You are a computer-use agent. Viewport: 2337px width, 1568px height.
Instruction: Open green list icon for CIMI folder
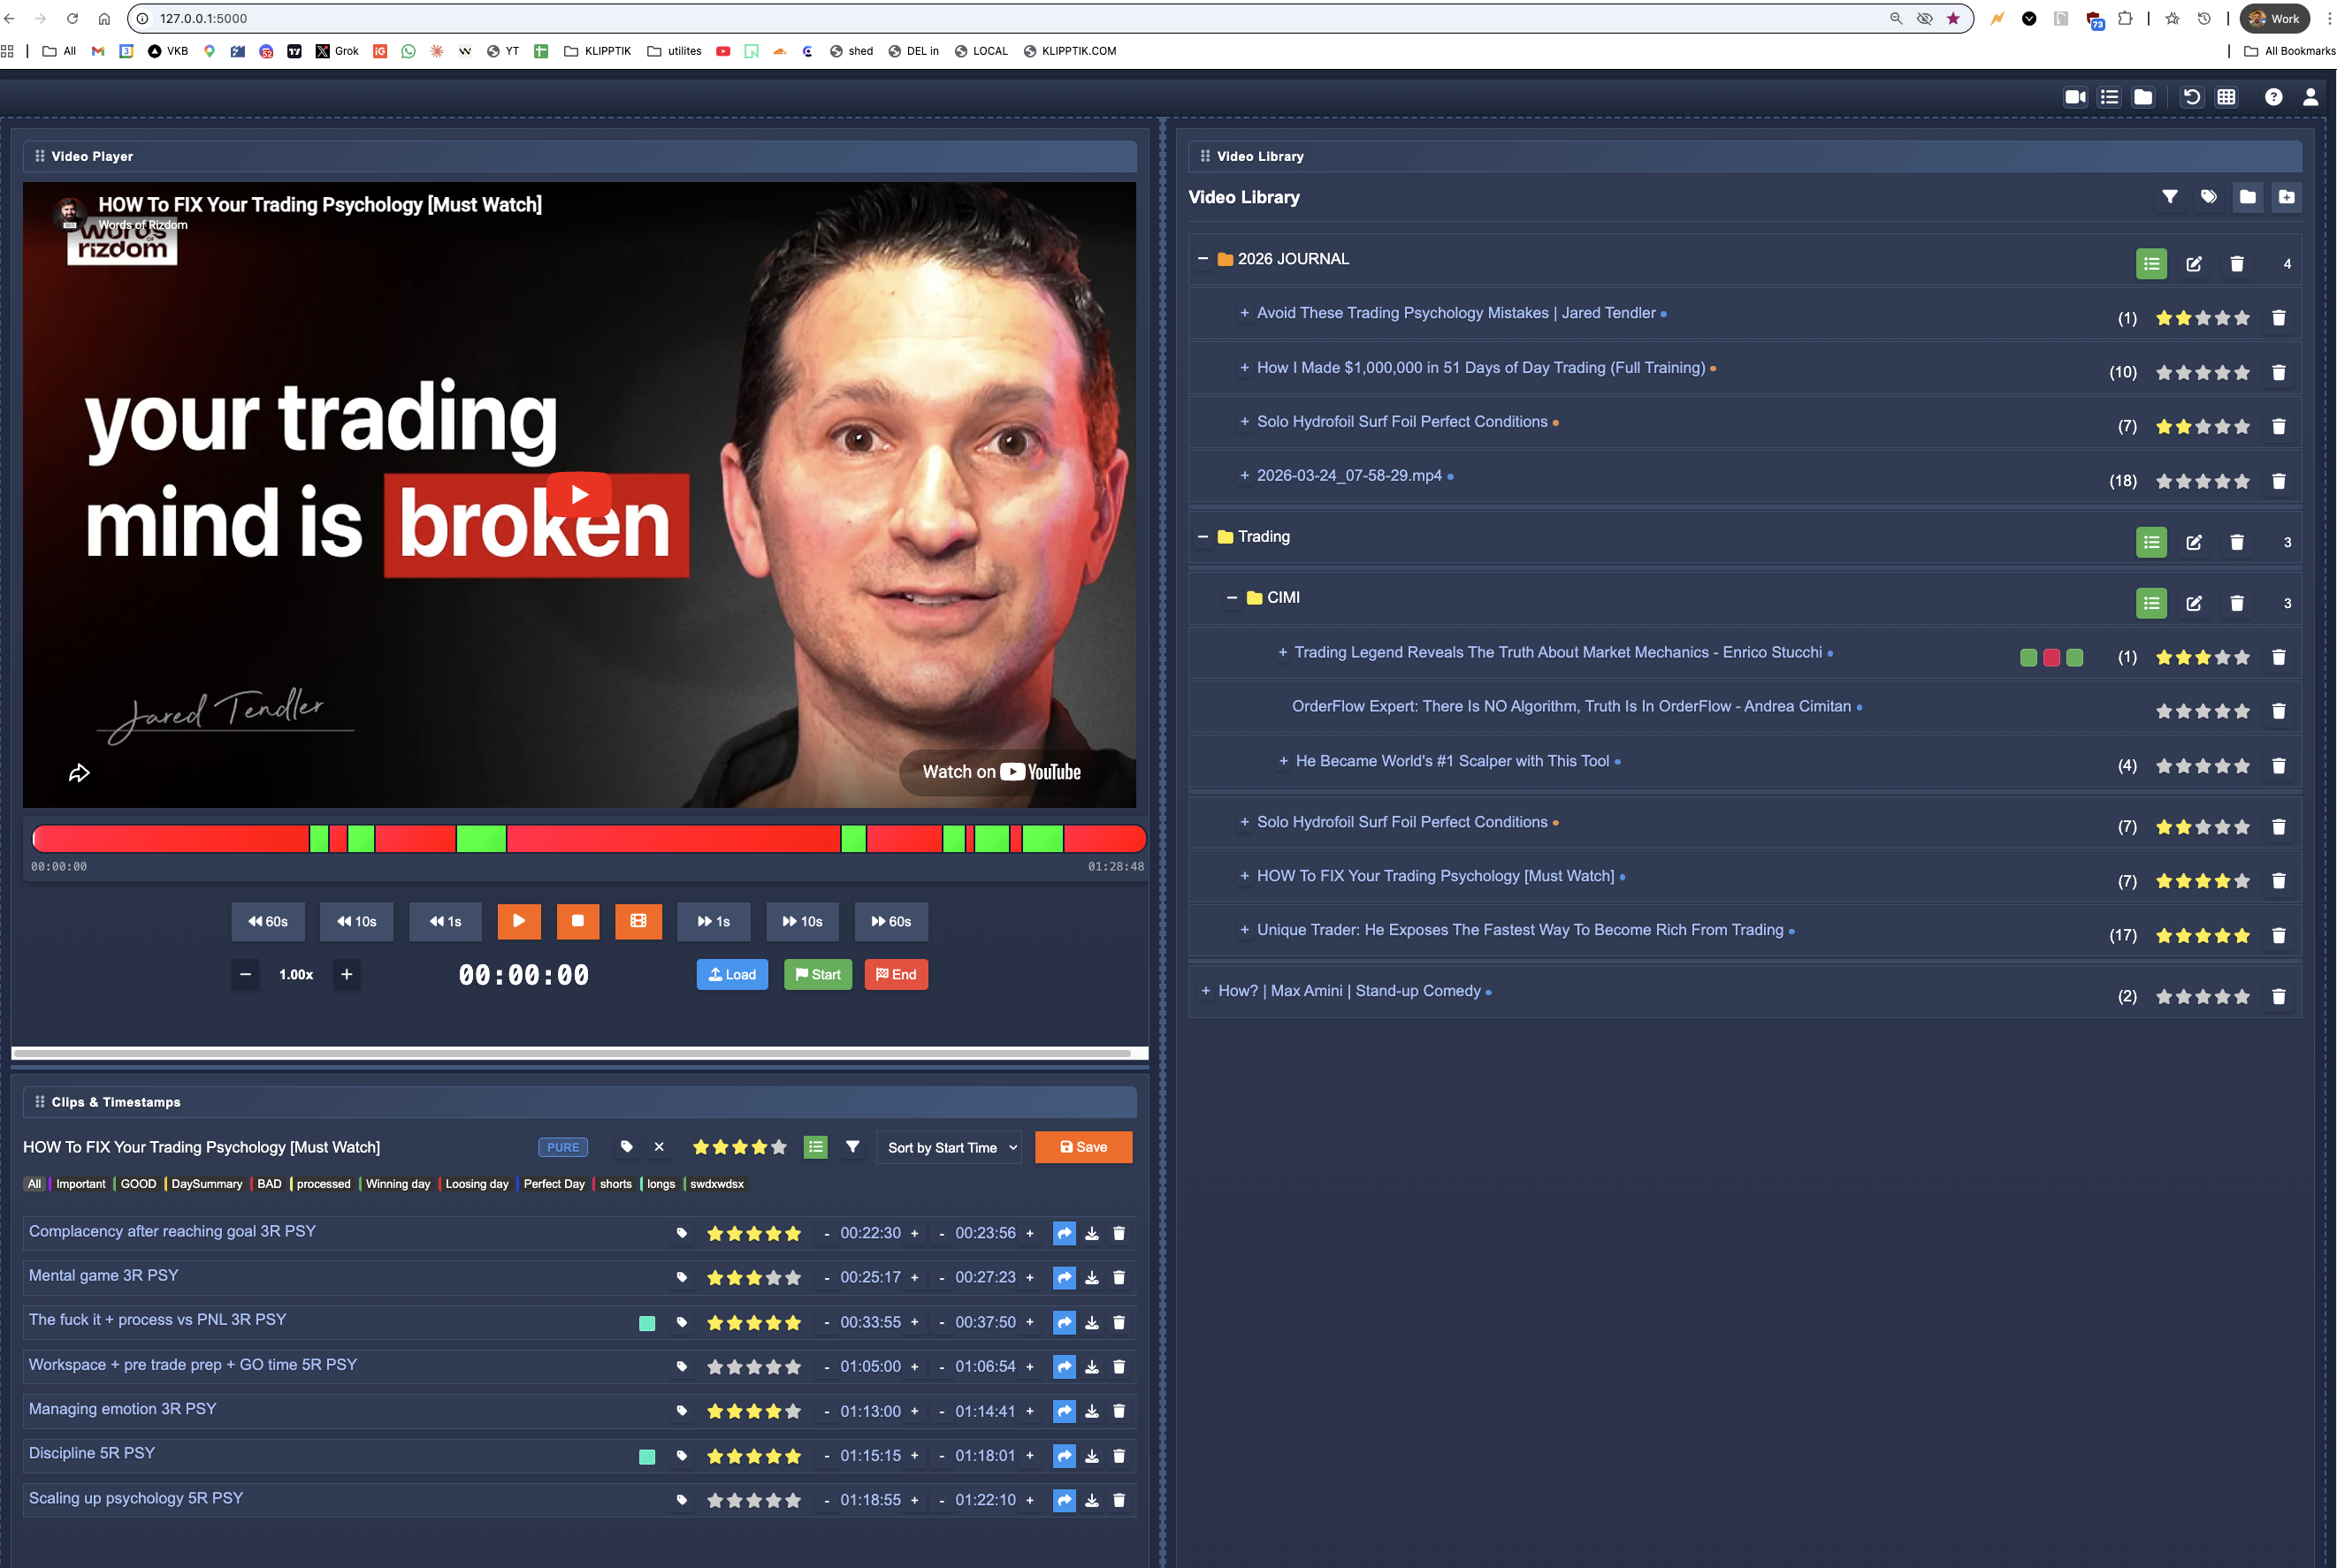point(2152,603)
